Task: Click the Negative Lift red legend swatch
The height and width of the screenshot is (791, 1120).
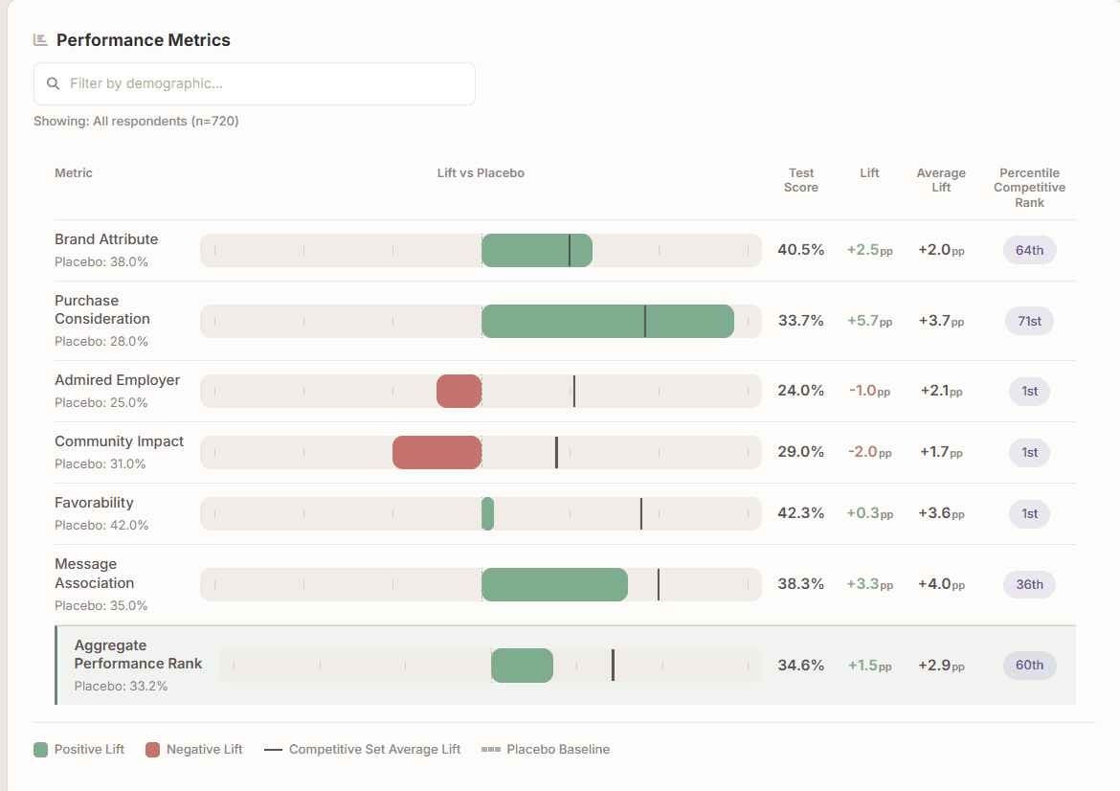Action: click(152, 750)
